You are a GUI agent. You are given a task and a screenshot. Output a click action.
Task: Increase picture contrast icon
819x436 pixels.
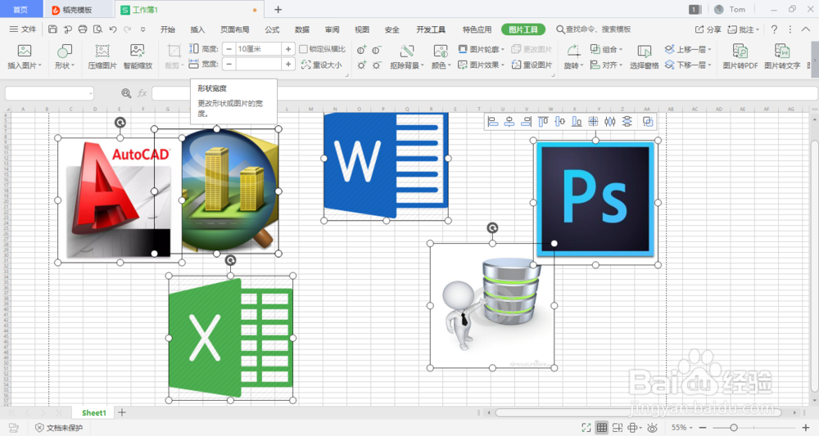click(x=361, y=50)
